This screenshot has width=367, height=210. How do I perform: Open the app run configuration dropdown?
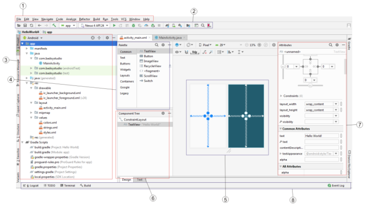[x=68, y=25]
